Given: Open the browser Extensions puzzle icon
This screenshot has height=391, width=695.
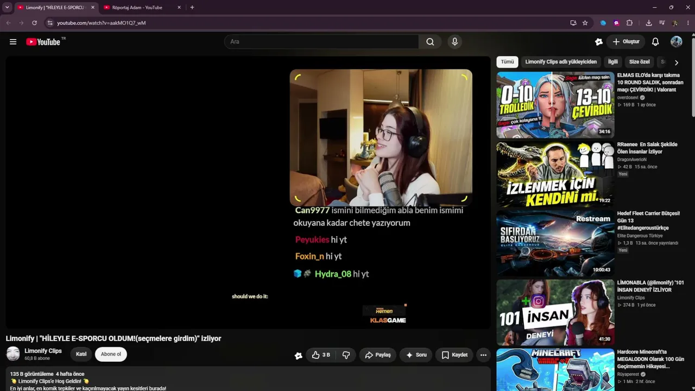Looking at the screenshot, I should [x=629, y=23].
